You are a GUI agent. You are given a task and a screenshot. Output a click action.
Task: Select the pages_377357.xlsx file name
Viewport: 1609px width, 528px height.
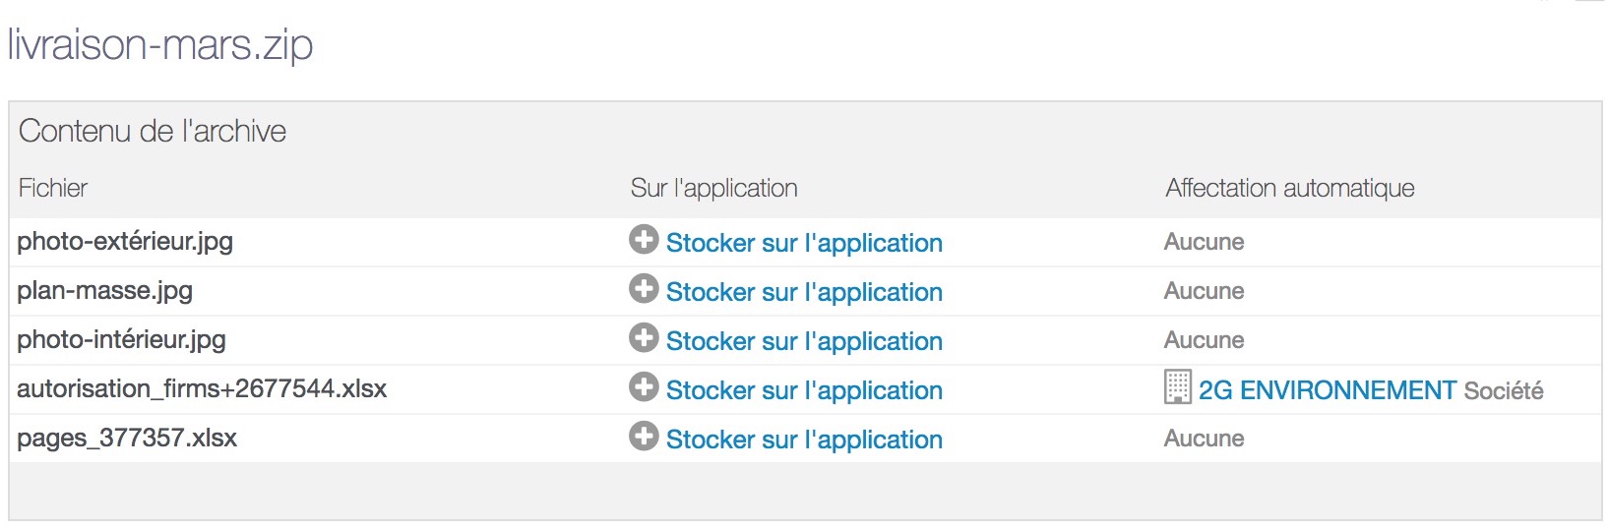point(127,439)
